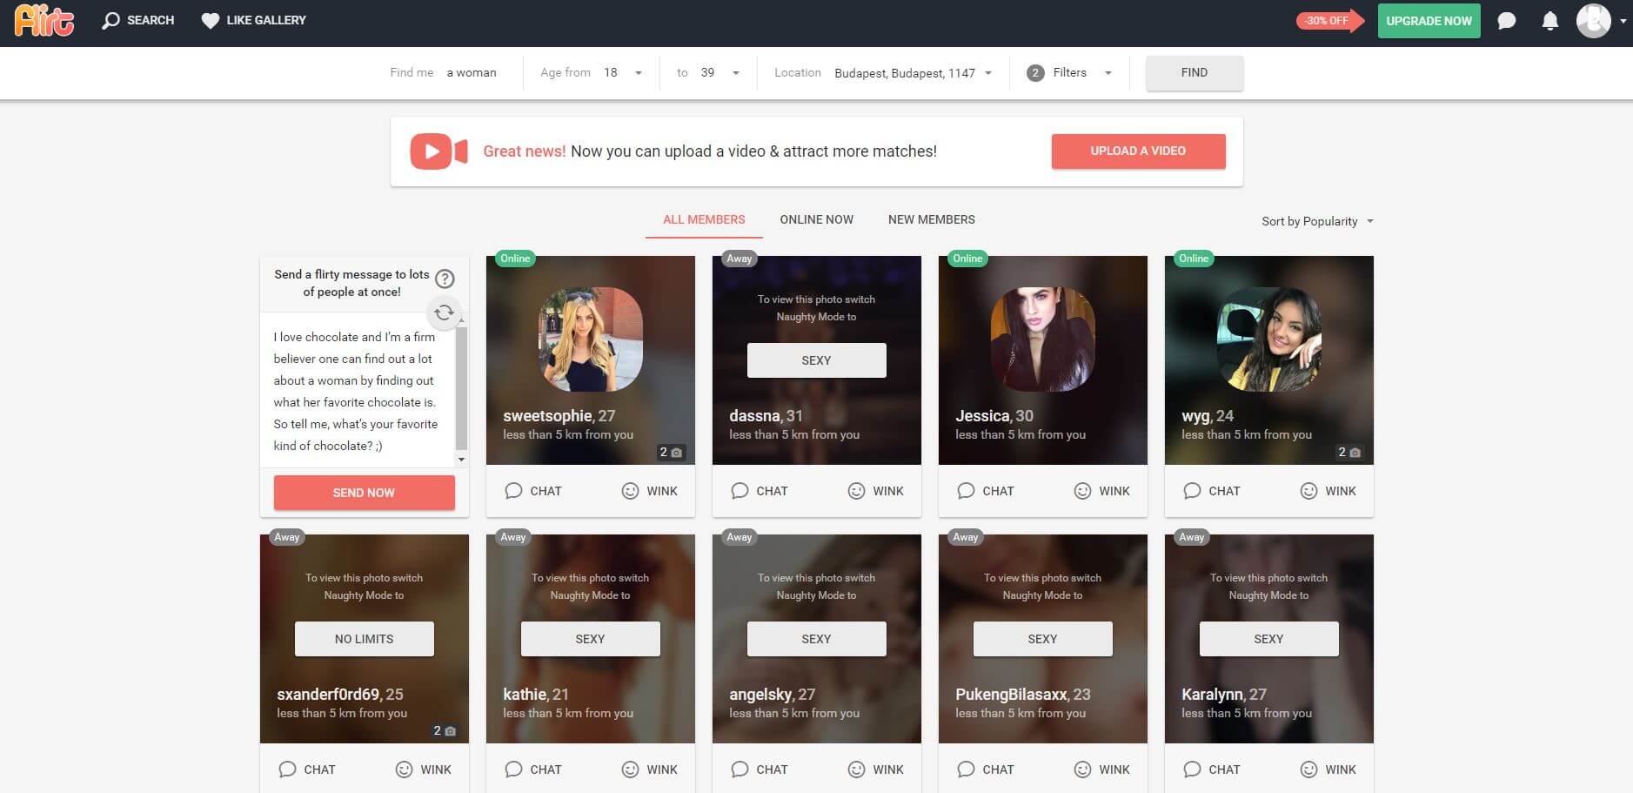This screenshot has height=793, width=1633.
Task: Click SEXY button on angelsky's card
Action: (816, 639)
